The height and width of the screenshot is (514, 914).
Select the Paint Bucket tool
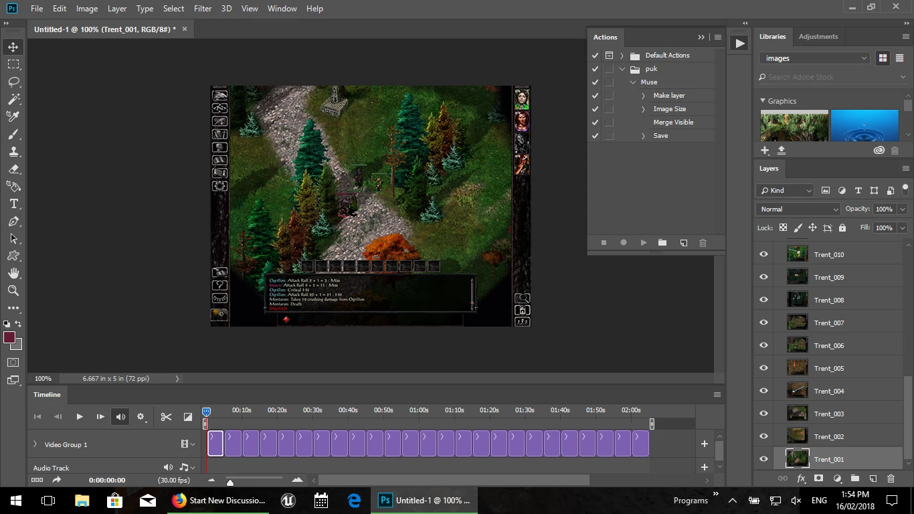(x=13, y=187)
